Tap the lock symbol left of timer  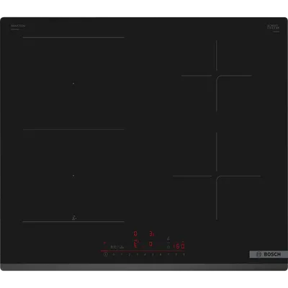point(168,247)
